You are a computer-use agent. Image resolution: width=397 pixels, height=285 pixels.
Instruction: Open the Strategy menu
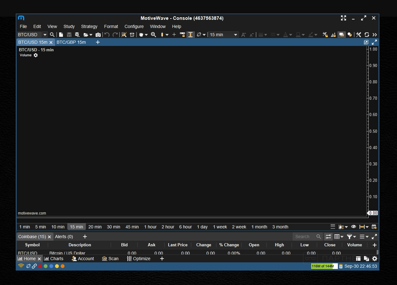coord(89,26)
